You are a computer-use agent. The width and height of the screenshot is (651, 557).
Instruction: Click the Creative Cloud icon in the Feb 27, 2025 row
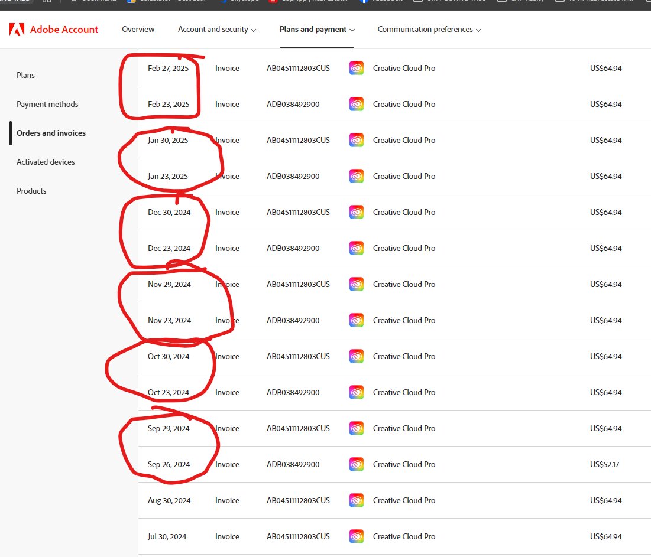[x=357, y=68]
